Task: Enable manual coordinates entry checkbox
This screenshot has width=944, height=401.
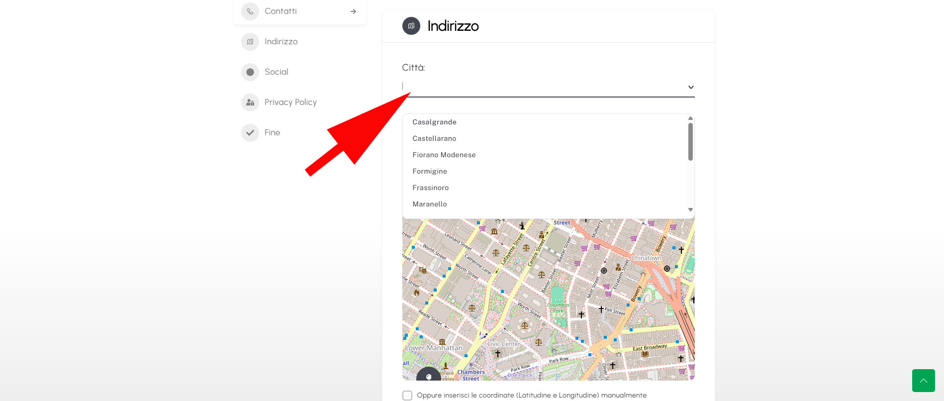Action: [x=407, y=396]
